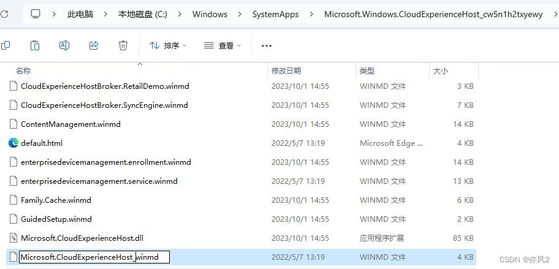Click the file icon of CloudExperienceHostBroker.SyncEngine.winmd
This screenshot has width=559, height=269.
click(13, 105)
